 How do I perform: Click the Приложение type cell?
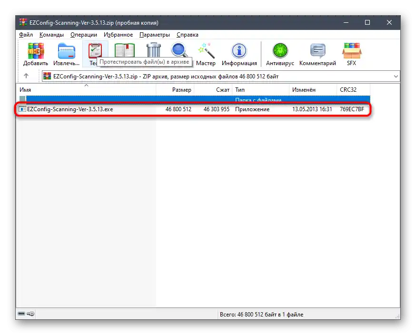[252, 109]
